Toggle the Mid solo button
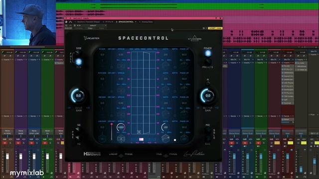Image resolution: width=319 pixels, height=179 pixels. tap(208, 130)
